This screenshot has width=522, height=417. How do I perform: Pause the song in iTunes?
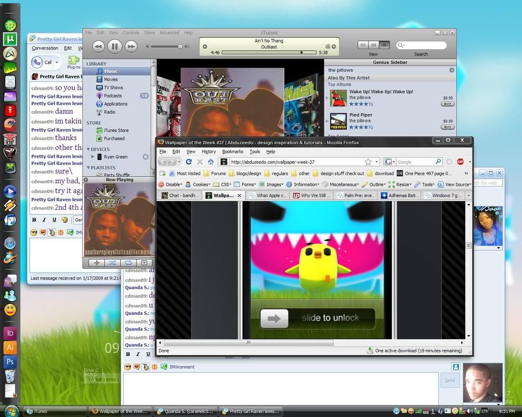(x=114, y=47)
